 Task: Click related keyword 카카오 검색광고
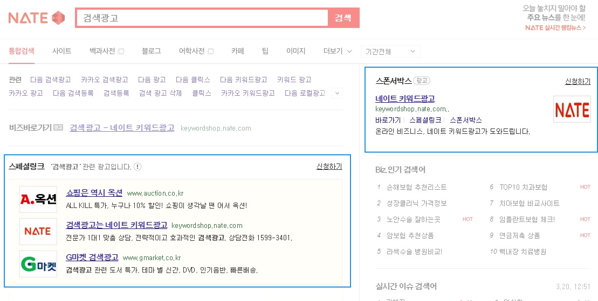point(105,80)
